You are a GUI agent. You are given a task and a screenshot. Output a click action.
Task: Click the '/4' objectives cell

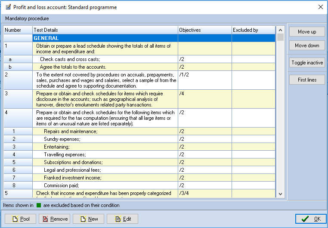coord(205,99)
